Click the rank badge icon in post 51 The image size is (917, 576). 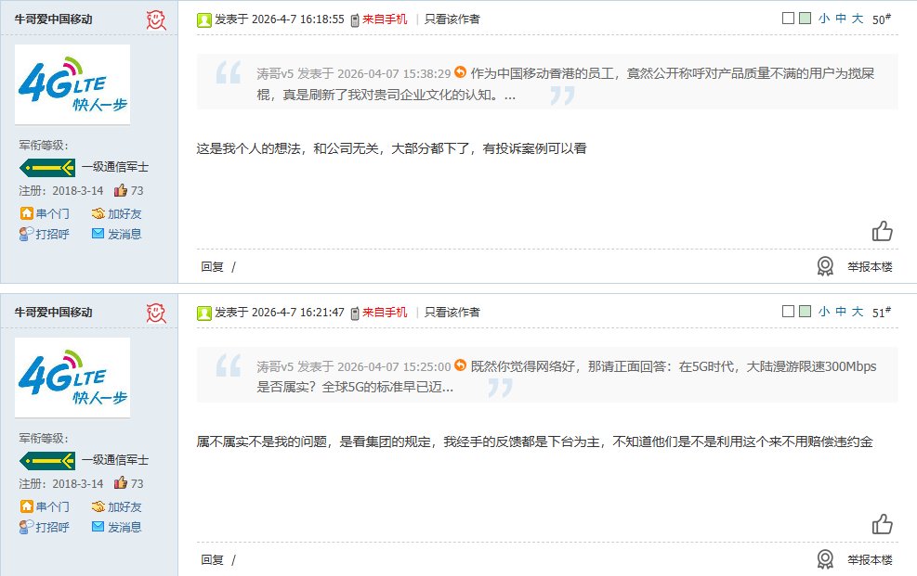coord(47,461)
